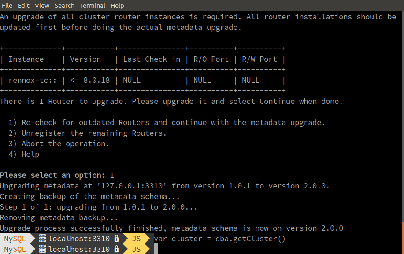404x254 pixels.
Task: Click the server icon on the last prompt line
Action: click(42, 249)
